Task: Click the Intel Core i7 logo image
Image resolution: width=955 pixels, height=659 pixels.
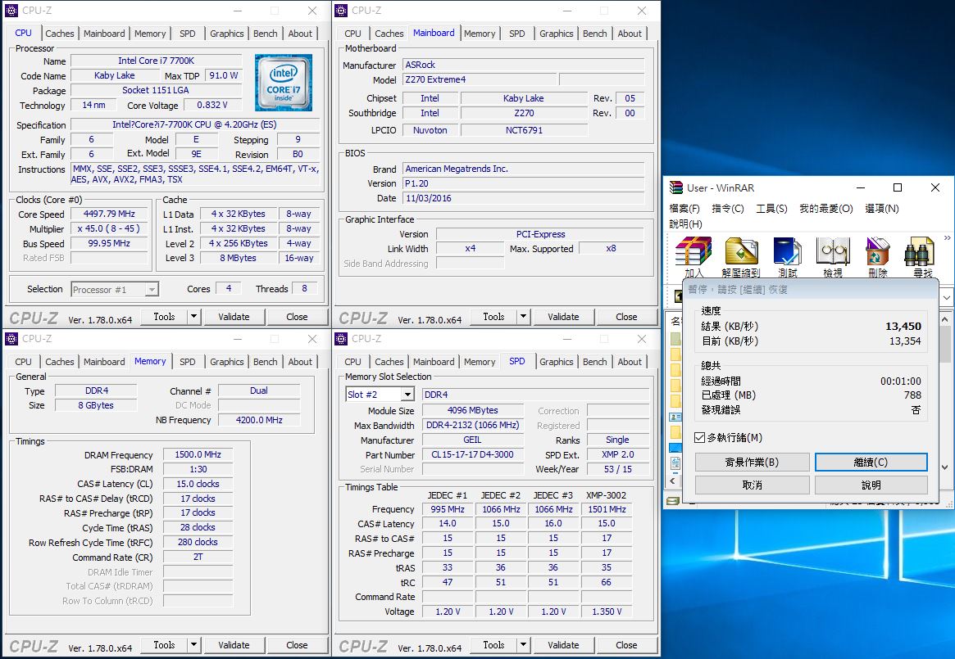Action: [284, 83]
